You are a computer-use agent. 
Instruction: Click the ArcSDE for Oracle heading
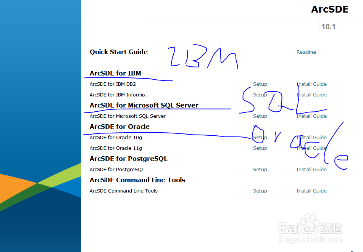(119, 127)
